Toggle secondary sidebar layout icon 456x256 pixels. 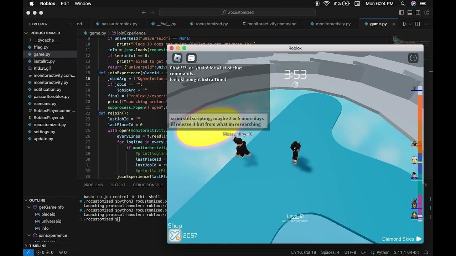(418, 12)
